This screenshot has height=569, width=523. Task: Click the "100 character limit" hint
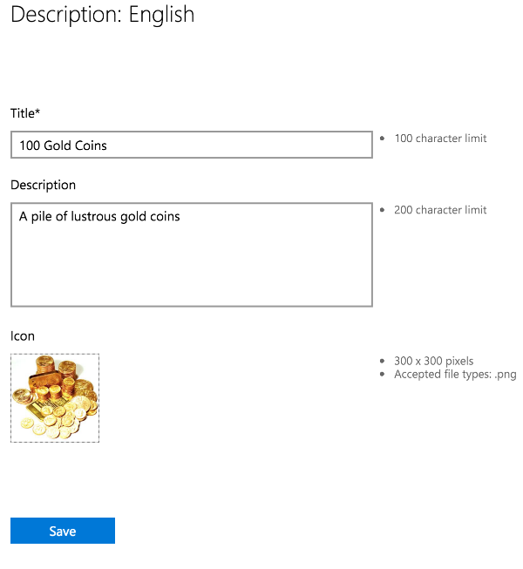coord(440,139)
